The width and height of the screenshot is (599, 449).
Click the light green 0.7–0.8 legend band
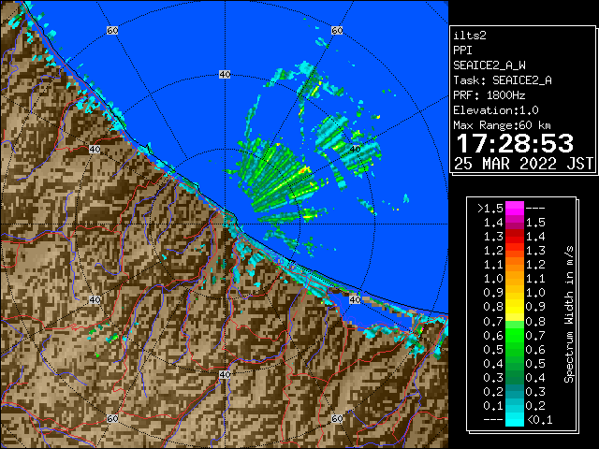[x=514, y=321]
